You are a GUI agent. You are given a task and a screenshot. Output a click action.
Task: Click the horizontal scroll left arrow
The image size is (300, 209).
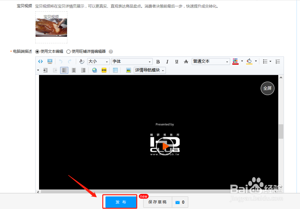coord(38,192)
